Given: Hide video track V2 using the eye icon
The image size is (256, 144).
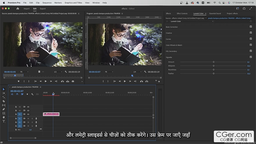Looking at the screenshot, I should pyautogui.click(x=28, y=111).
